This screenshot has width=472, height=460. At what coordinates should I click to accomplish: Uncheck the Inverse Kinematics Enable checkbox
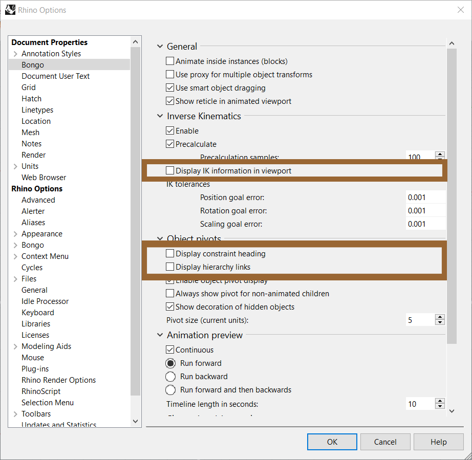170,130
